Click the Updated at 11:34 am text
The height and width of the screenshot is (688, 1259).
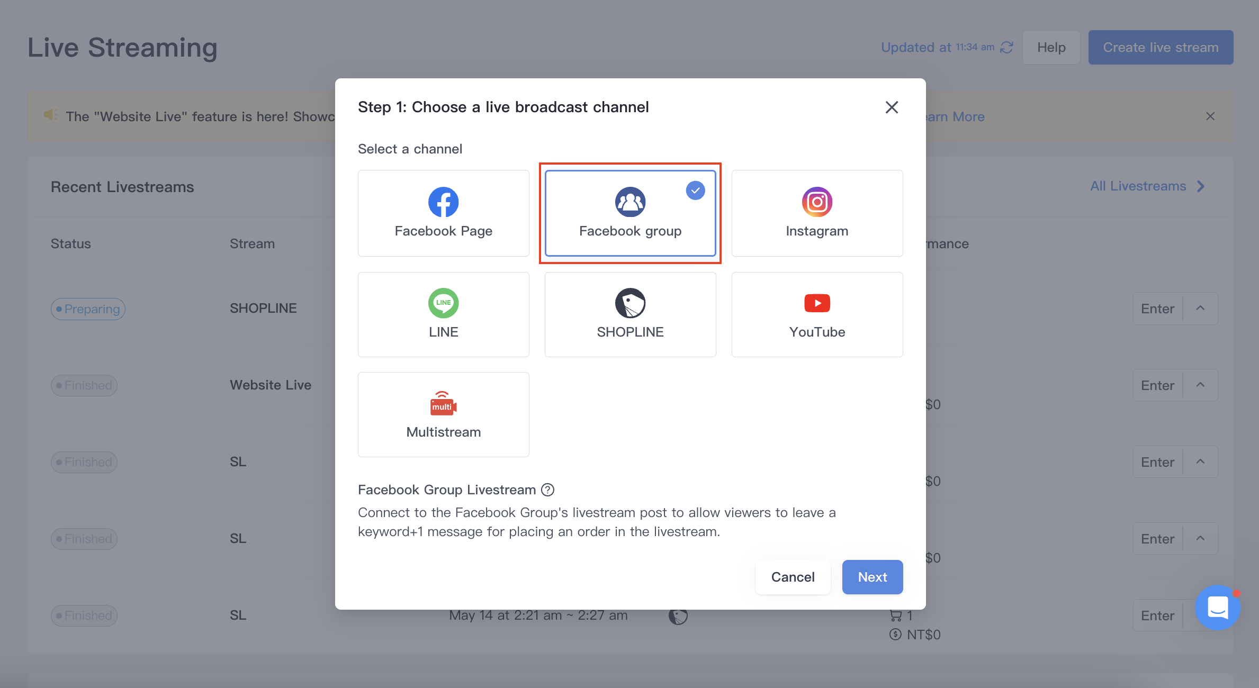coord(938,48)
